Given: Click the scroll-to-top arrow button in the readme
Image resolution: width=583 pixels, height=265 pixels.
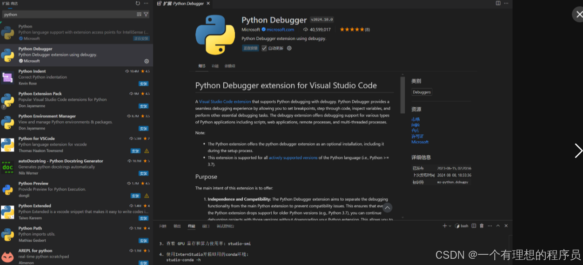Looking at the screenshot, I should click(x=387, y=207).
